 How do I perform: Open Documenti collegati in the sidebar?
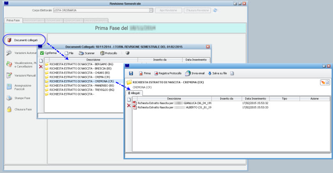pyautogui.click(x=23, y=40)
